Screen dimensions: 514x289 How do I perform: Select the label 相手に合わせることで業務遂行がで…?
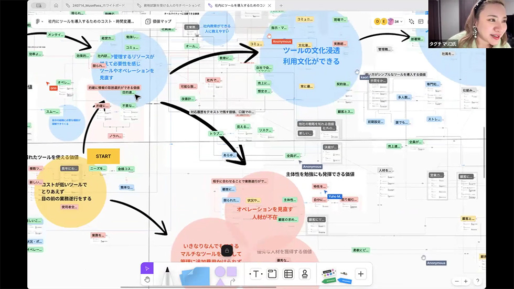click(240, 181)
